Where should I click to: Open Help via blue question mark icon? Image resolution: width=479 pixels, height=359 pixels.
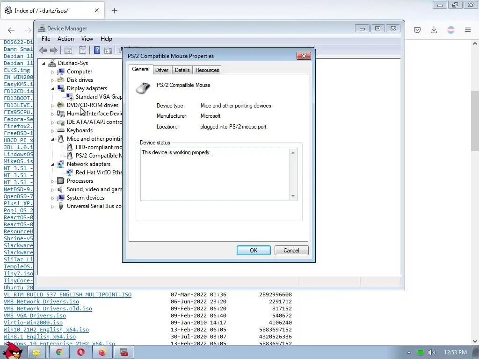click(97, 50)
